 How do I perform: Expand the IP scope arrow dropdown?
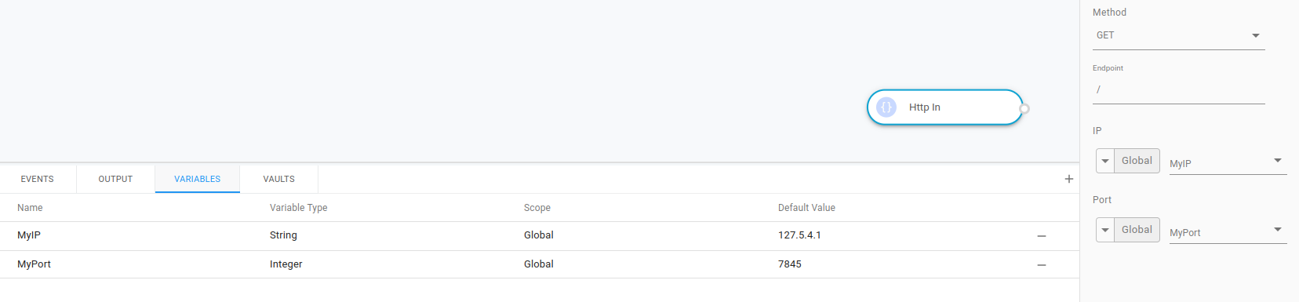click(x=1105, y=161)
